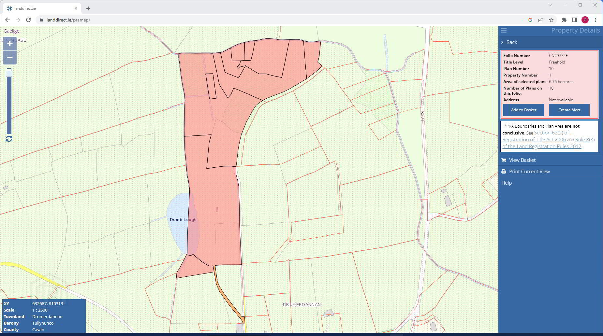Select the 6.76 hectares area value
Screen dimensions: 603x336
click(562, 82)
